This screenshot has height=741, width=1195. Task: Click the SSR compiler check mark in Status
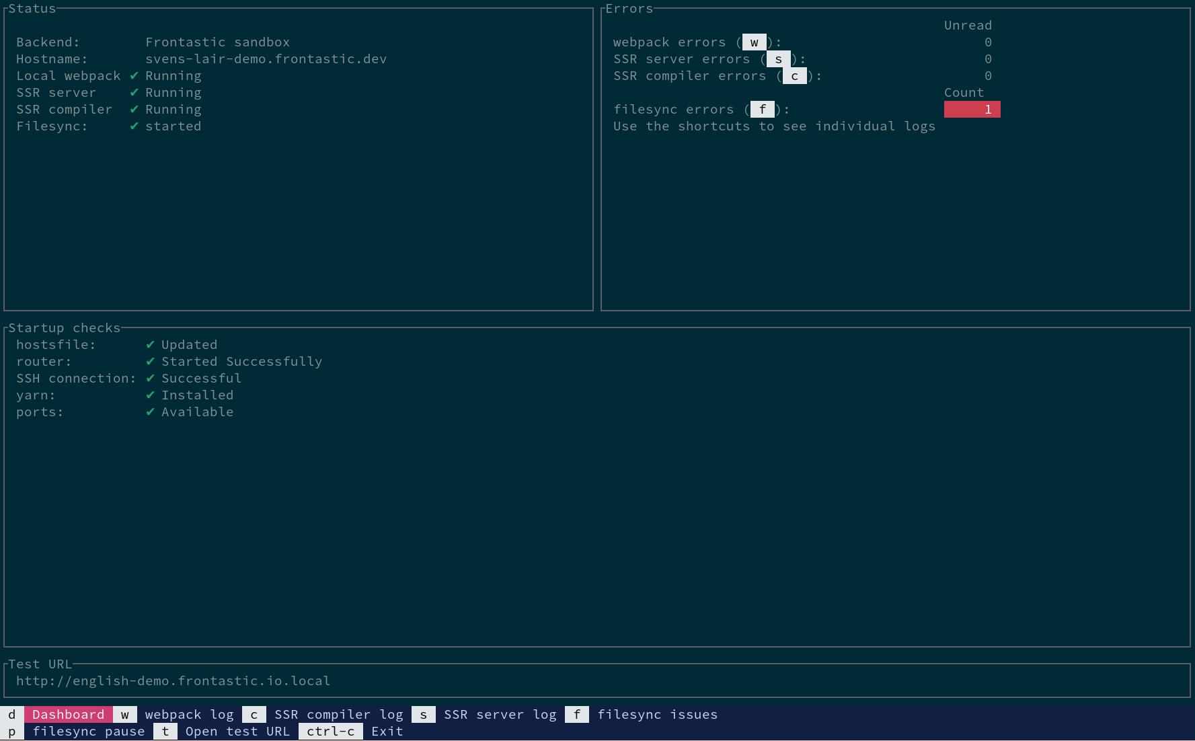(x=134, y=109)
